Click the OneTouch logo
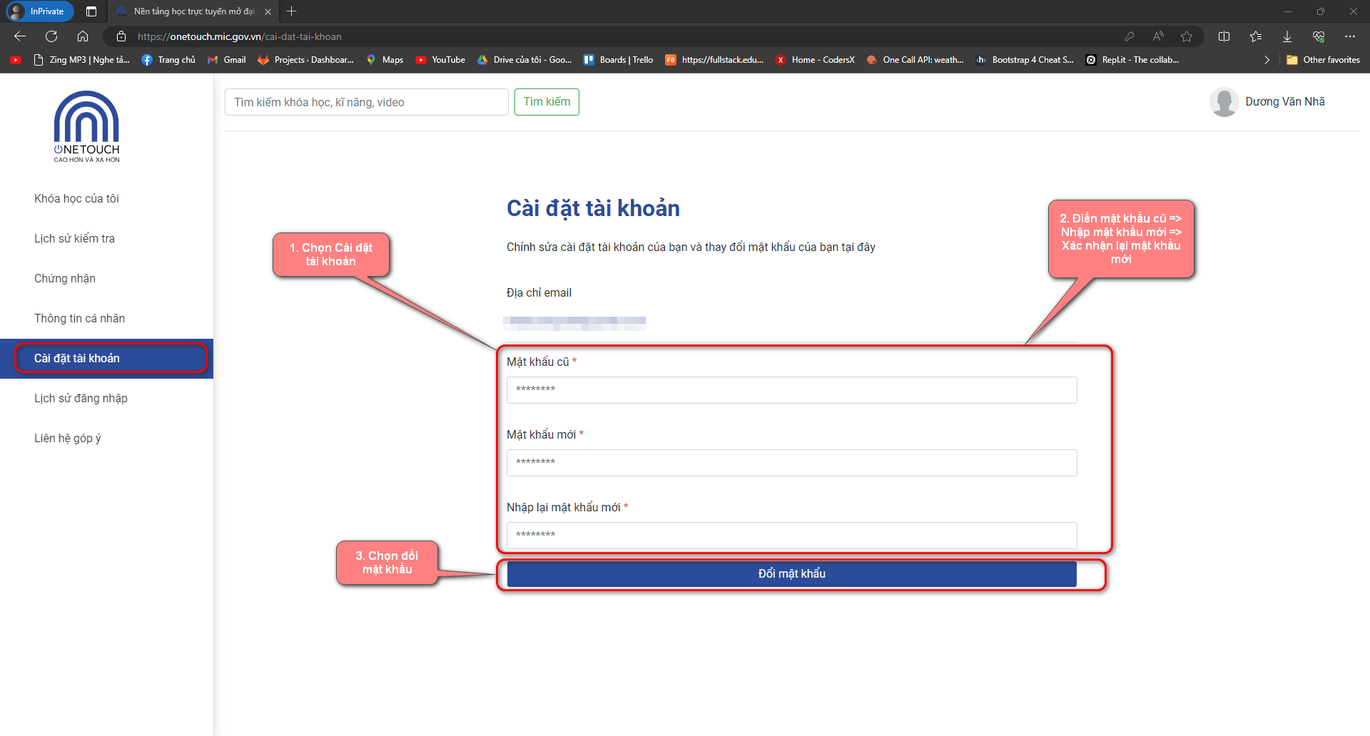 86,126
